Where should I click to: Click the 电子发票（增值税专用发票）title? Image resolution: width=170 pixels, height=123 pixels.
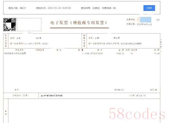pos(79,23)
